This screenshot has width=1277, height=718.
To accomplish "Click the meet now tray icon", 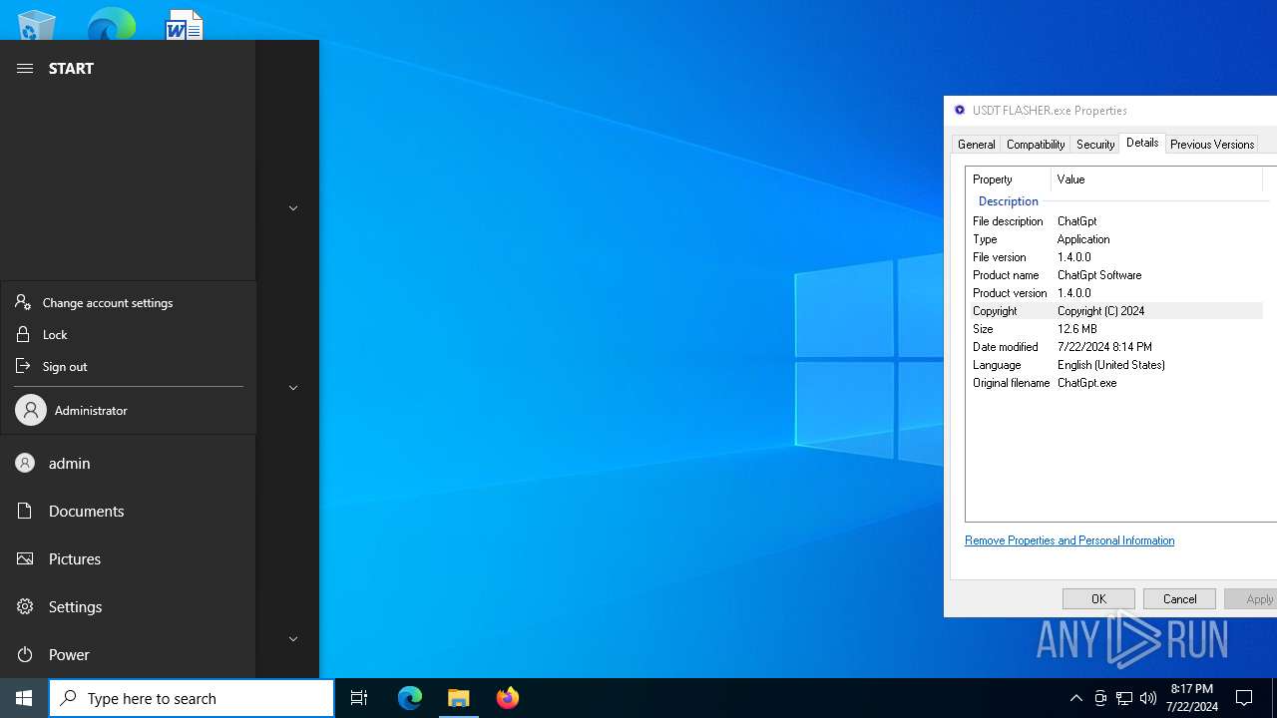I will (x=1100, y=698).
